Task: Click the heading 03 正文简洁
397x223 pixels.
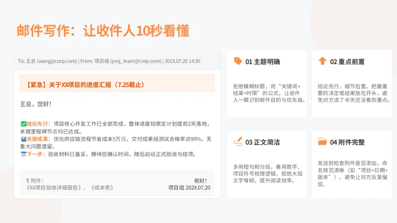Action: point(262,142)
